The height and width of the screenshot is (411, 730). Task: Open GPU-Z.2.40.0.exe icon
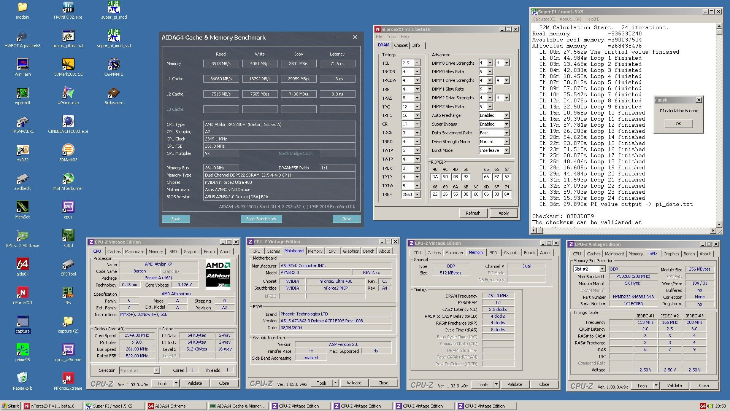pos(22,239)
